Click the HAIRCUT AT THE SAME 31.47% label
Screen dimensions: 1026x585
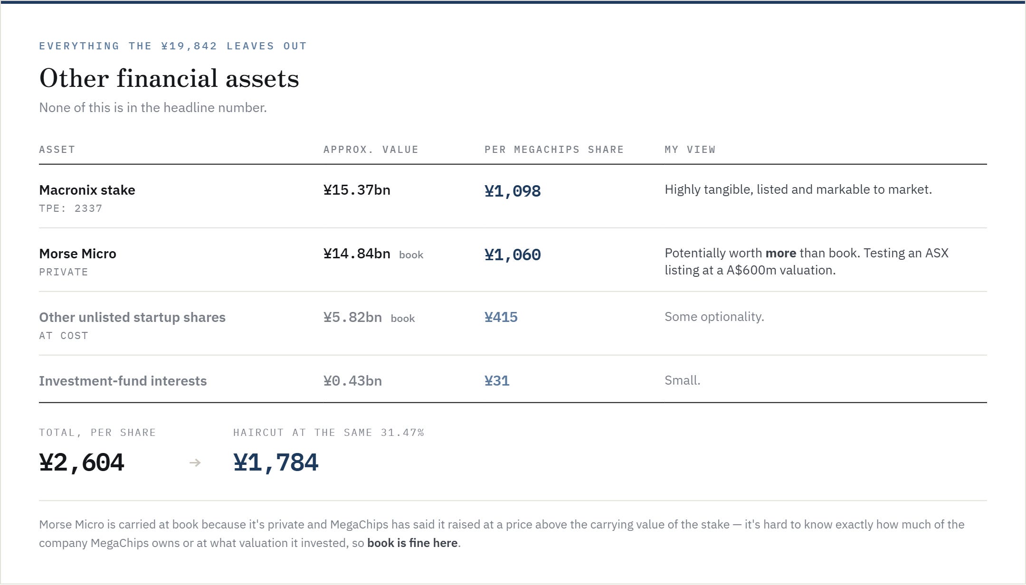(329, 433)
